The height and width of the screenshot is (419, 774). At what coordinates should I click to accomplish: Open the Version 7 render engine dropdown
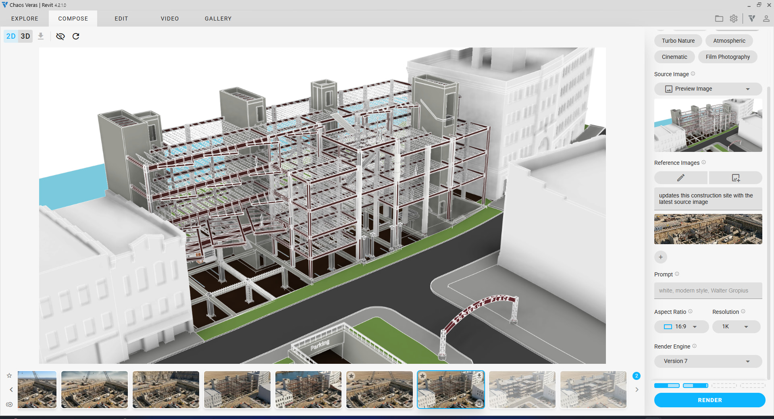[708, 361]
